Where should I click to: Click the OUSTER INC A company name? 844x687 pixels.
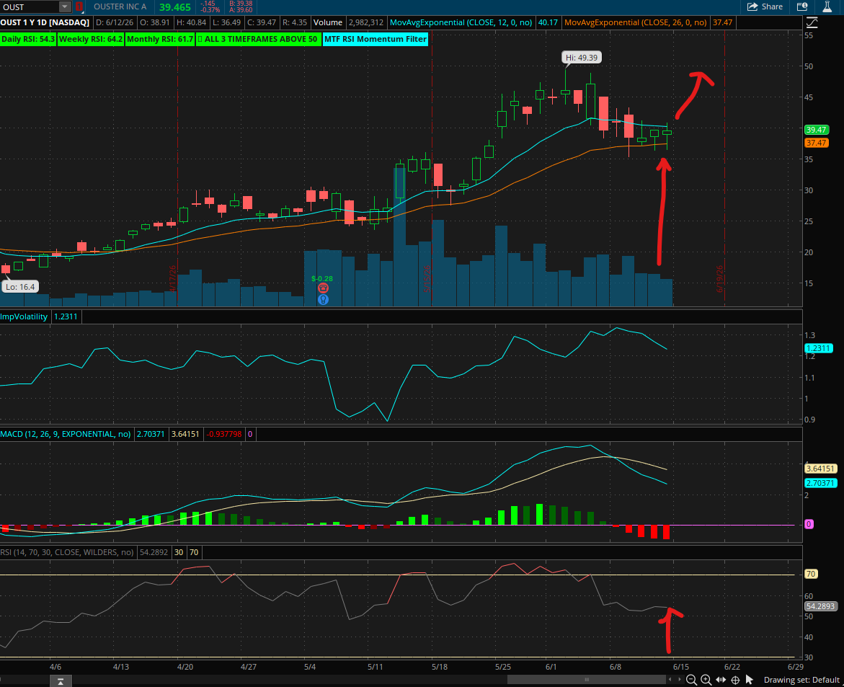click(120, 6)
